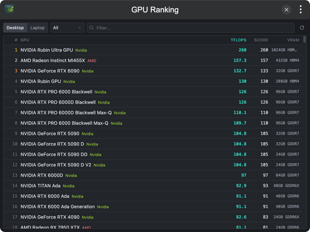This screenshot has height=232, width=310.
Task: Click the AMD tag beside MI455X
Action: coord(92,61)
